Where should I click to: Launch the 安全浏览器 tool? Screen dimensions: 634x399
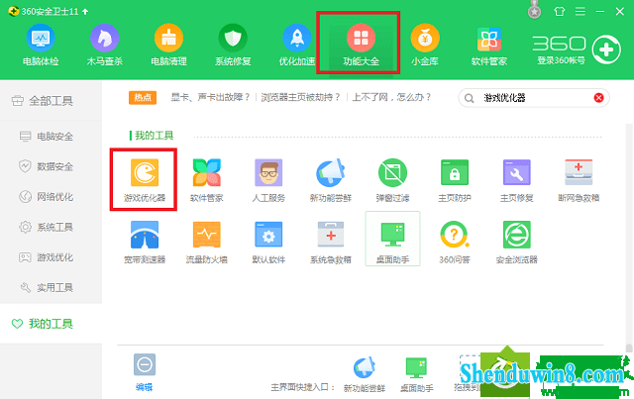(x=516, y=242)
